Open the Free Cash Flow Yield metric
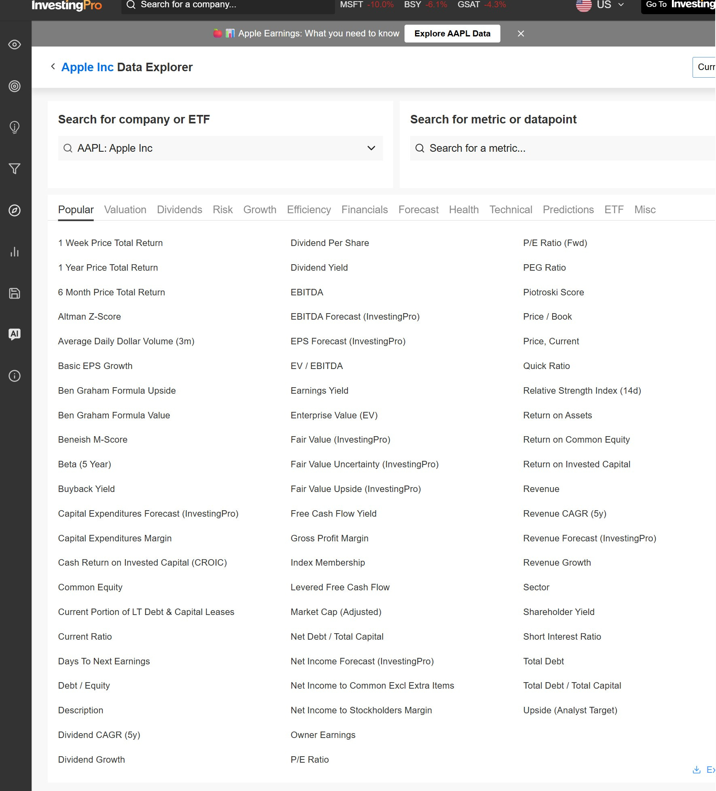Viewport: 716px width, 791px height. (x=333, y=513)
